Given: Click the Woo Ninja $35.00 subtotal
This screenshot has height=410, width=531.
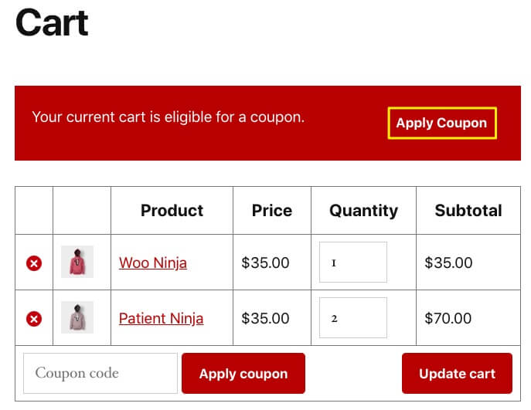Looking at the screenshot, I should click(x=448, y=263).
